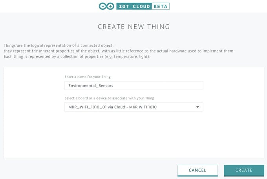This screenshot has height=179, width=267.
Task: Click the CANCEL button
Action: coord(198,170)
